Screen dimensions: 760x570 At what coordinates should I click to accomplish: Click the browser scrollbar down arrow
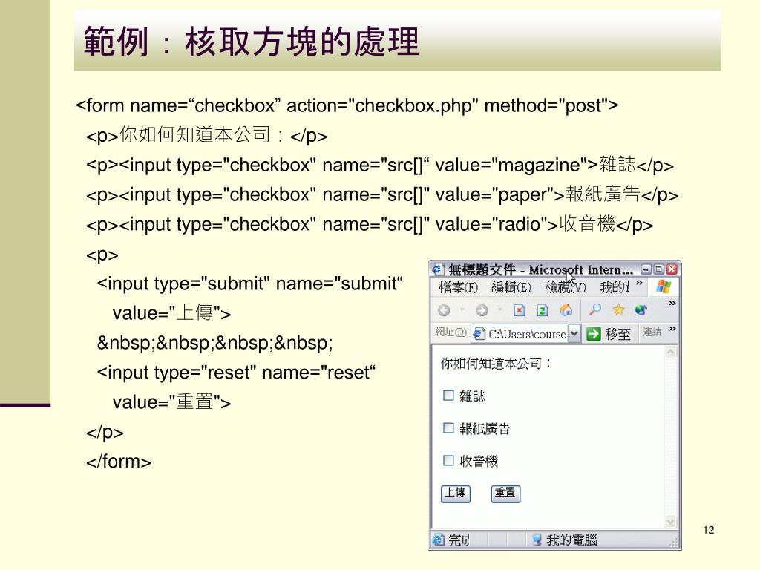pos(671,522)
